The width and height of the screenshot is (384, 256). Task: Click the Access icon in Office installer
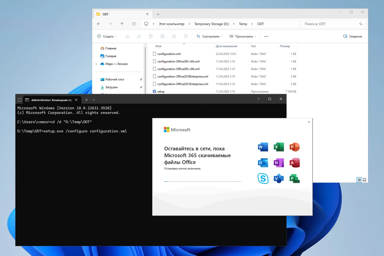click(295, 163)
